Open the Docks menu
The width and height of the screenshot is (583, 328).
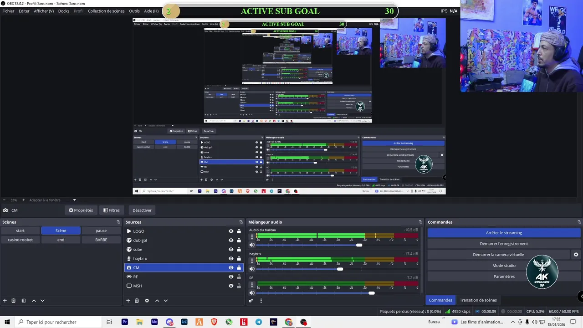point(64,11)
